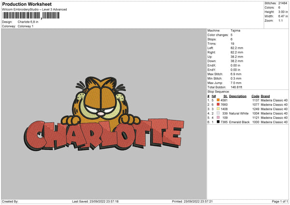The image size is (290, 205).
Task: Select the pink swatch for code 1121
Action: pos(218,117)
